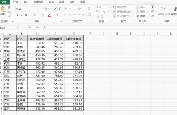
Task: Toggle Bold formatting
Action: click(x=17, y=15)
